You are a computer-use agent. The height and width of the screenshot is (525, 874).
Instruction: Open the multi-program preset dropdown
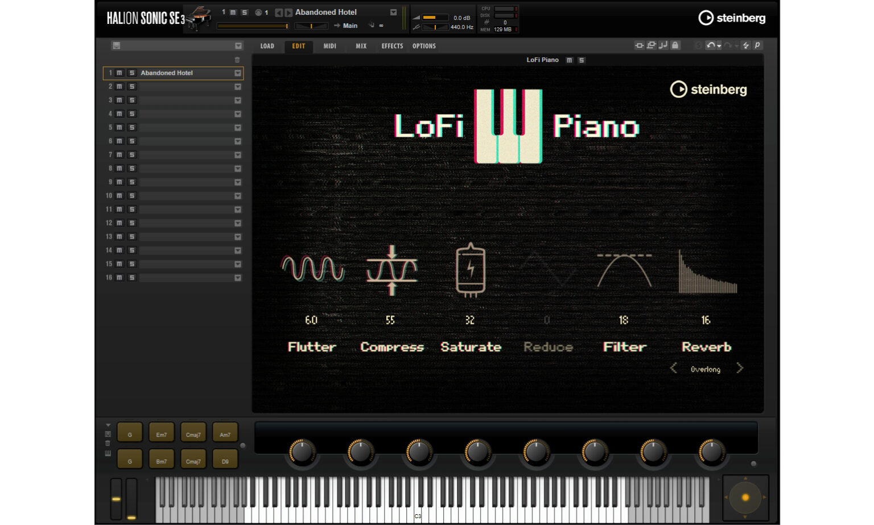(x=238, y=46)
